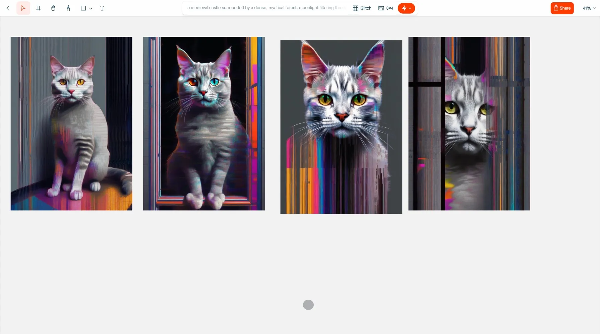Select the first sitting cat image
Screen dimensions: 600x334
[71, 123]
